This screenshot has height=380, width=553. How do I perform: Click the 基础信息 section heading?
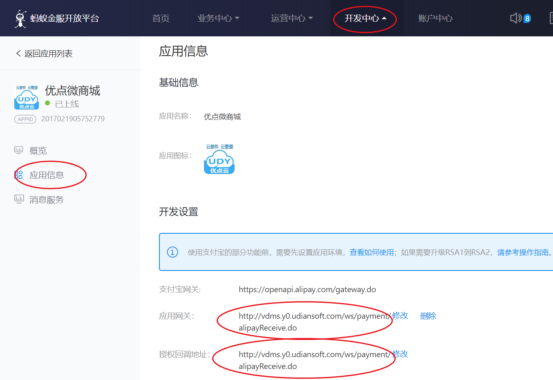[179, 83]
